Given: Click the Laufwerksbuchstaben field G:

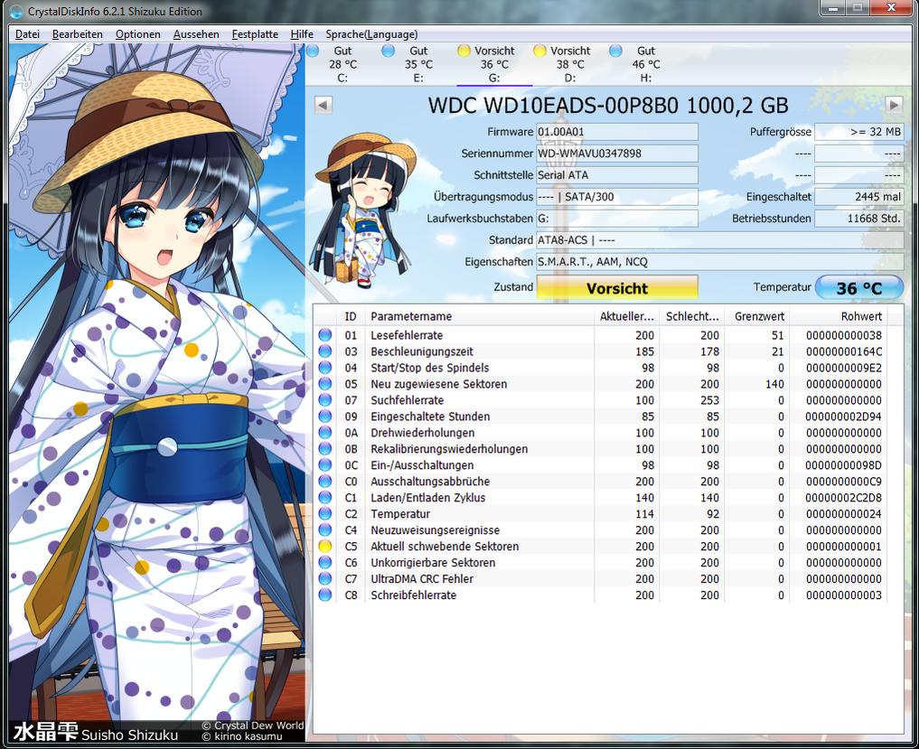Looking at the screenshot, I should [617, 219].
